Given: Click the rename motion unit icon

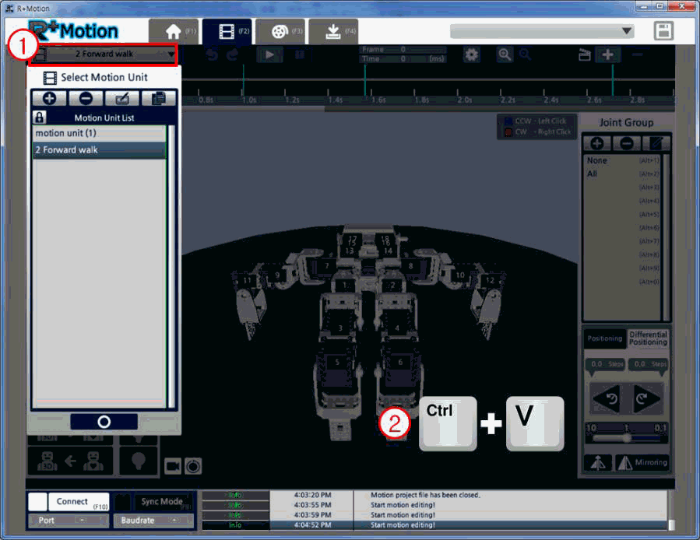Looking at the screenshot, I should tap(122, 98).
